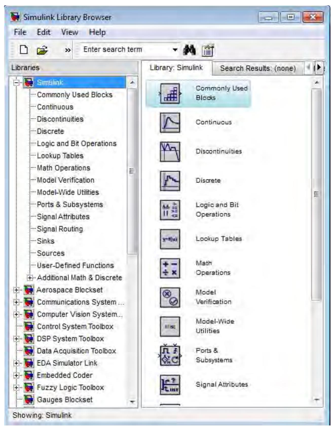Open the Edit menu

point(44,32)
